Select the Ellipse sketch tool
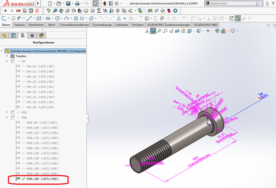276x188 pixels. (x=91, y=18)
